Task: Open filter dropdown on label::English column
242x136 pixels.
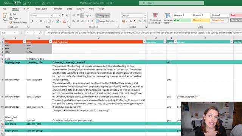Action: 144,42
